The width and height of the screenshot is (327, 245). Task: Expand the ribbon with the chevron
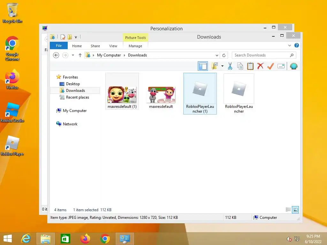point(289,45)
